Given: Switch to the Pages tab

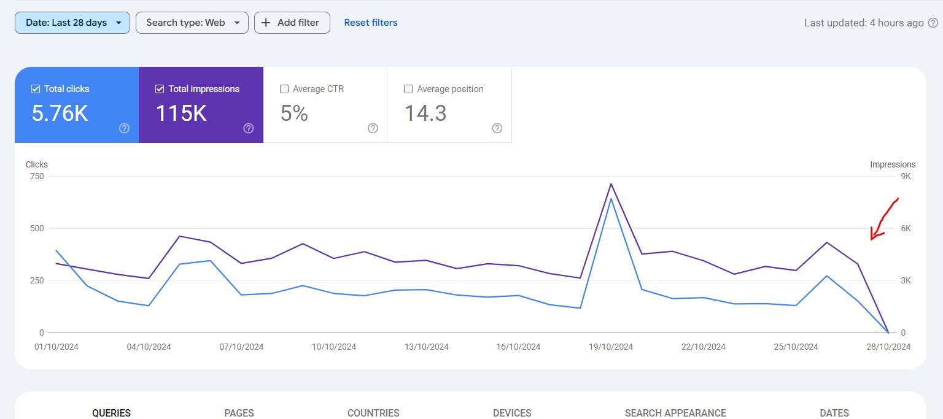Looking at the screenshot, I should coord(239,413).
